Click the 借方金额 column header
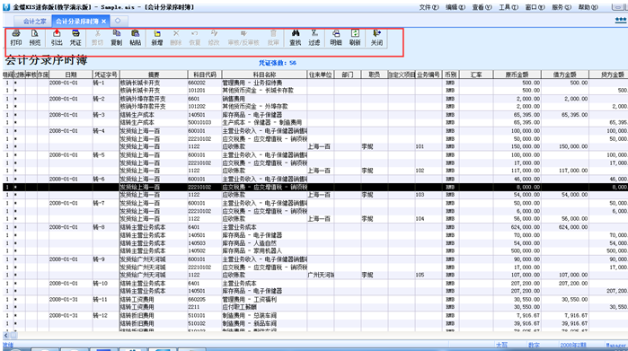This screenshot has width=628, height=351. click(565, 75)
